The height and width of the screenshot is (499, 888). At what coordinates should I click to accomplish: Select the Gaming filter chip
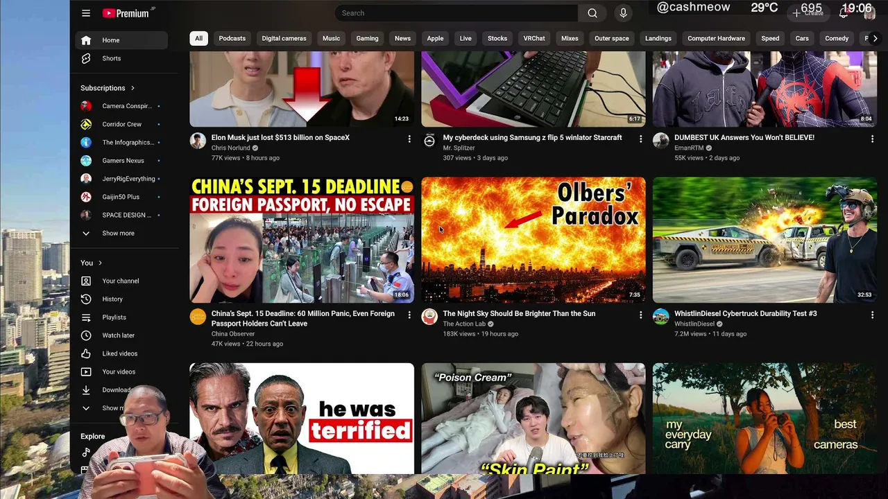point(367,38)
